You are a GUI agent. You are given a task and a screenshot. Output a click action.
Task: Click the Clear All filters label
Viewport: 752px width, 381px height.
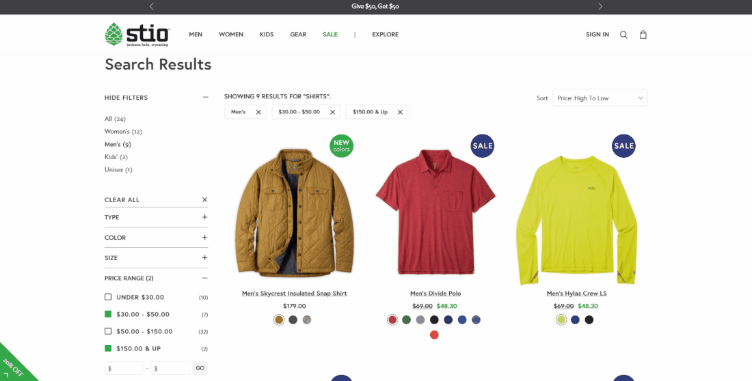click(122, 200)
